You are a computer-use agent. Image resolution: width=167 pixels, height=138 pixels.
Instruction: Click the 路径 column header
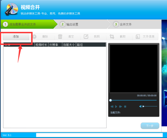pyautogui.click(x=91, y=45)
